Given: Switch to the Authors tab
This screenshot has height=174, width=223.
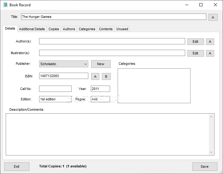Looking at the screenshot, I should (x=69, y=29).
